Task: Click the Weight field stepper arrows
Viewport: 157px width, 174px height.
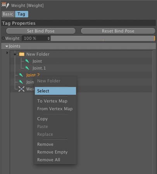Action: [x=48, y=38]
